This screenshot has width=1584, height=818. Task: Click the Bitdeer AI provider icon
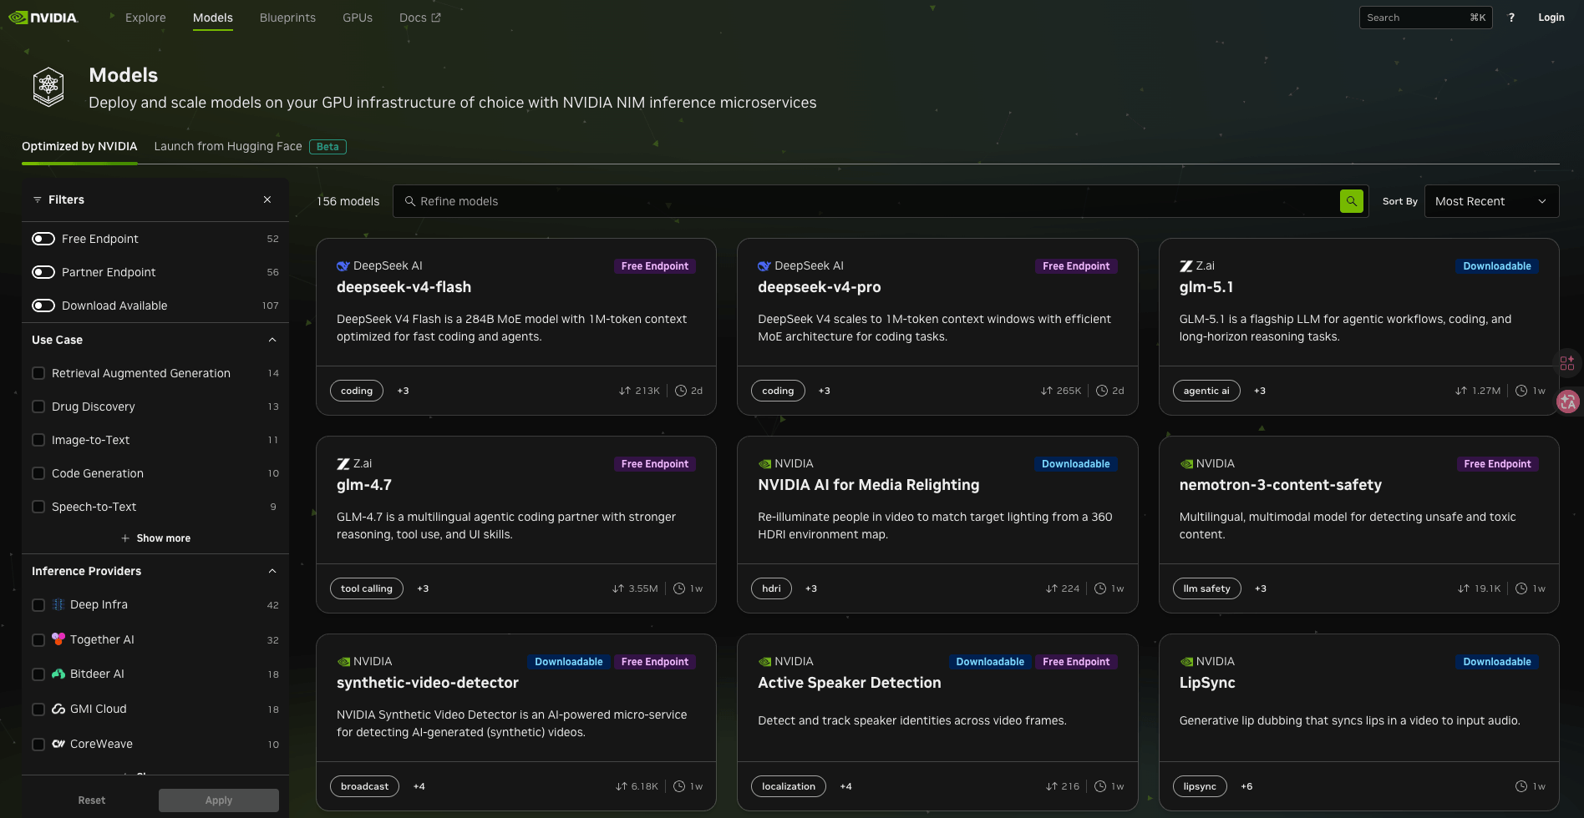click(x=58, y=674)
